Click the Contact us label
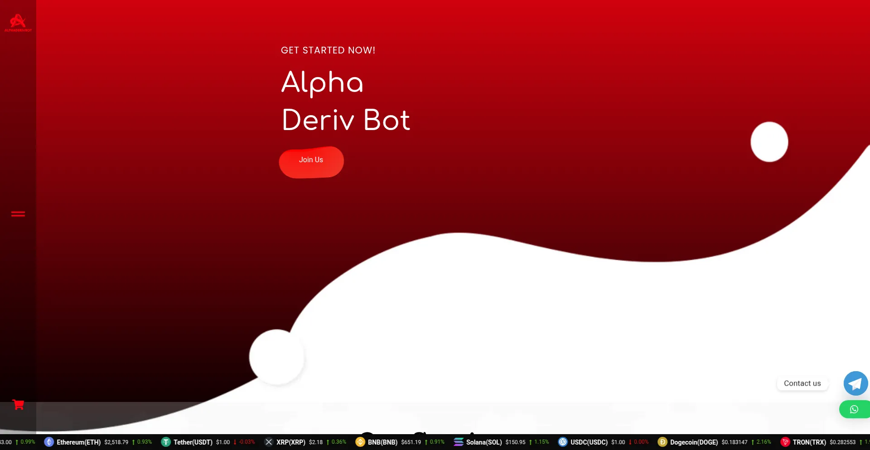The height and width of the screenshot is (450, 870). [x=802, y=383]
